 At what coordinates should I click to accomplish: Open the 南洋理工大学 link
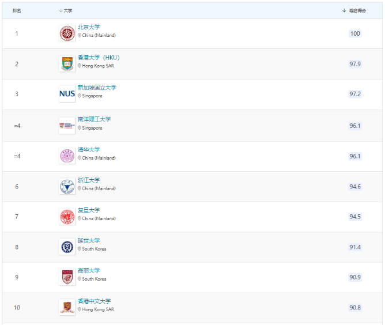click(x=95, y=119)
